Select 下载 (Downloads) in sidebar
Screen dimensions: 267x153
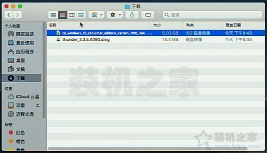point(22,78)
